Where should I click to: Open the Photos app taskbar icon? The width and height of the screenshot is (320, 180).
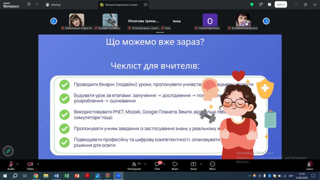click(x=97, y=176)
